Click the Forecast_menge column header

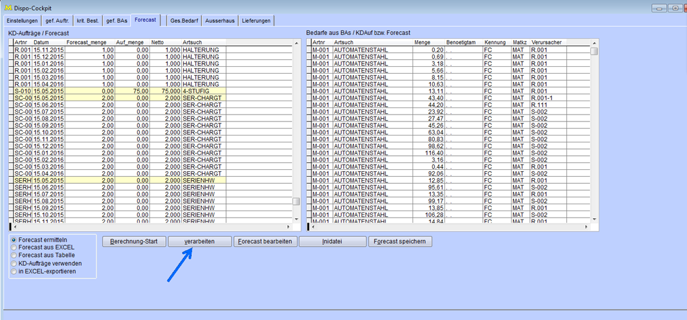[90, 42]
